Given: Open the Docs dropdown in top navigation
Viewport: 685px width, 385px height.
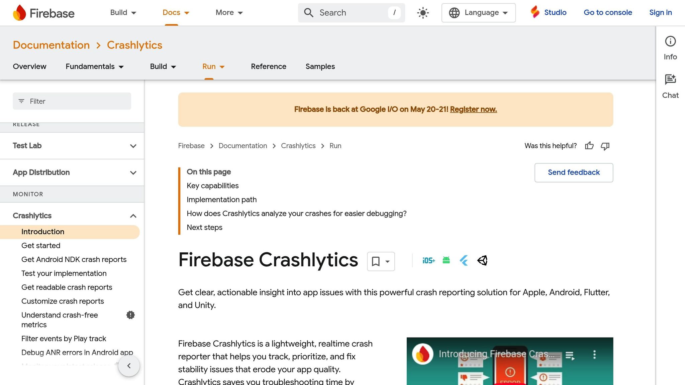Looking at the screenshot, I should [176, 13].
